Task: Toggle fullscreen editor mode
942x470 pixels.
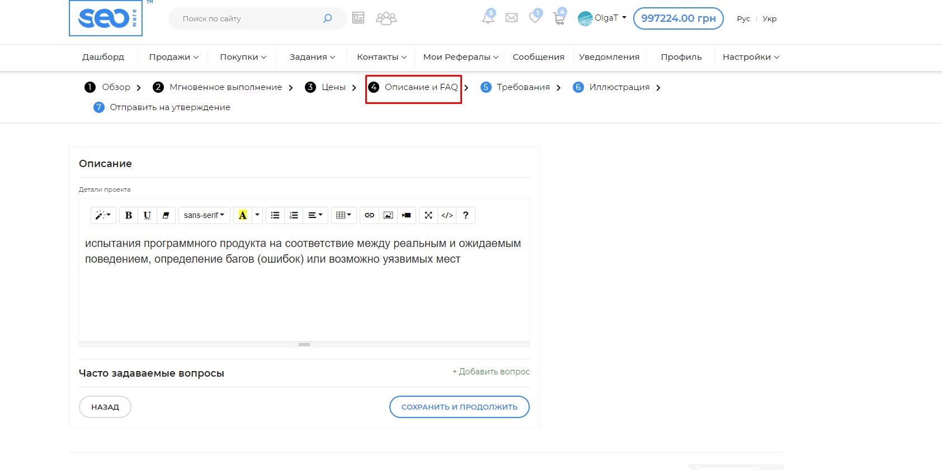Action: click(428, 215)
